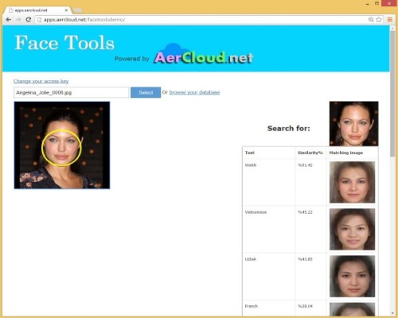
Task: Click the Vietnamese matching image
Action: pyautogui.click(x=353, y=229)
